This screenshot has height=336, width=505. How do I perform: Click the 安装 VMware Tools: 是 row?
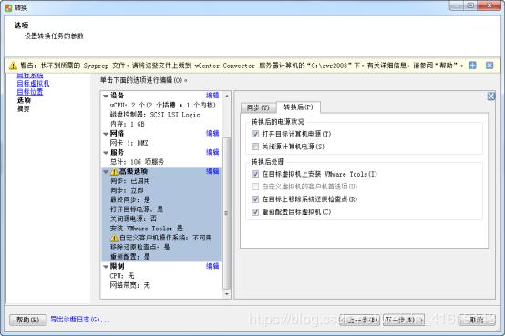click(147, 229)
